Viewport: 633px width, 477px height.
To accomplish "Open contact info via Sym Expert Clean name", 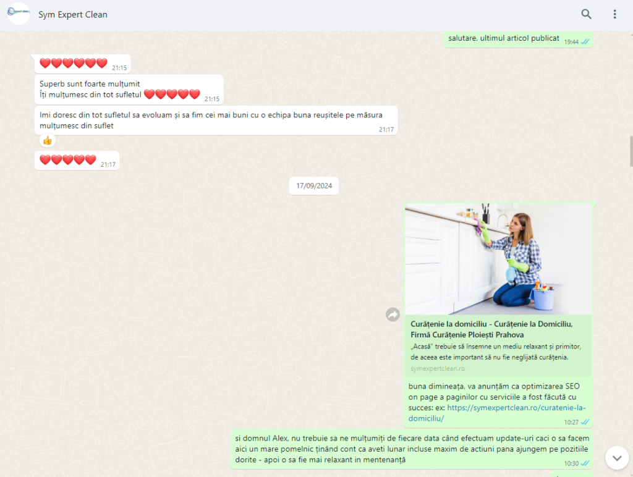I will tap(73, 14).
